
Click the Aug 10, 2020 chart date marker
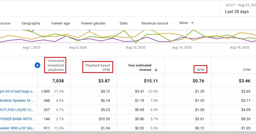[135, 48]
